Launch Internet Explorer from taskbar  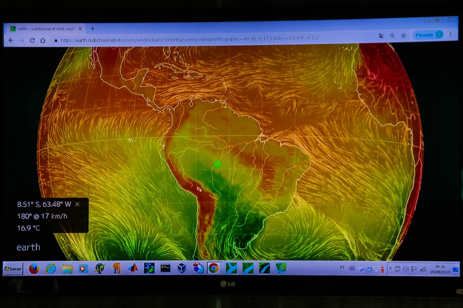click(x=51, y=268)
